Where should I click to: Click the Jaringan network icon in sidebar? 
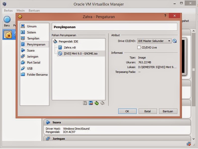(23, 56)
